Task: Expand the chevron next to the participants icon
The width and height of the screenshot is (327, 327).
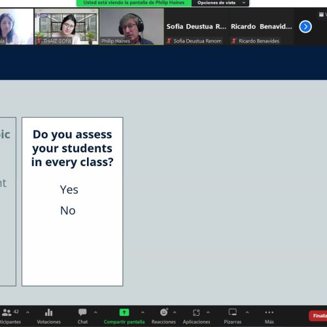Action: point(27,313)
